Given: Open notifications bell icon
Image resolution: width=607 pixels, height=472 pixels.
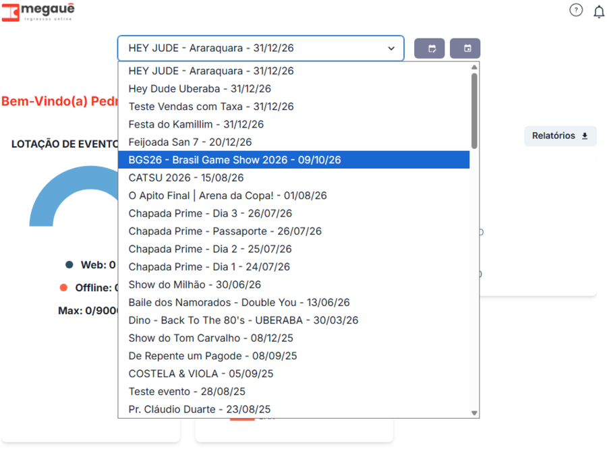Looking at the screenshot, I should (x=599, y=11).
